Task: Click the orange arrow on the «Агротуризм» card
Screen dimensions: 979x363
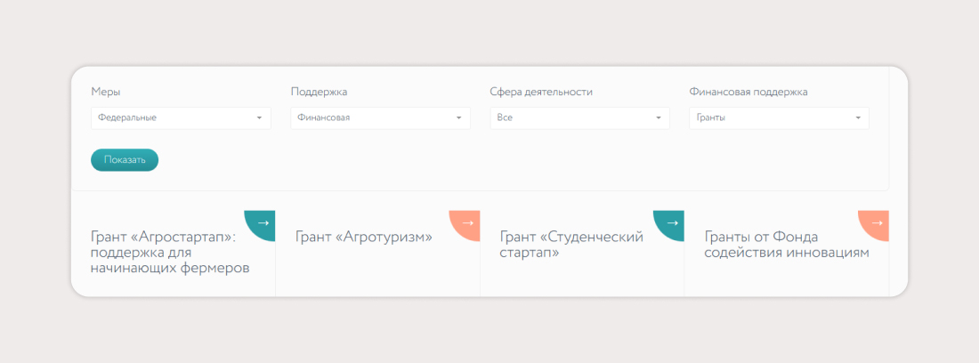Action: point(467,222)
